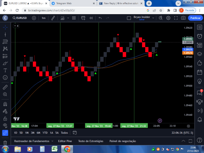Select the trend line drawing tool
This screenshot has width=204, height=153.
5,35
